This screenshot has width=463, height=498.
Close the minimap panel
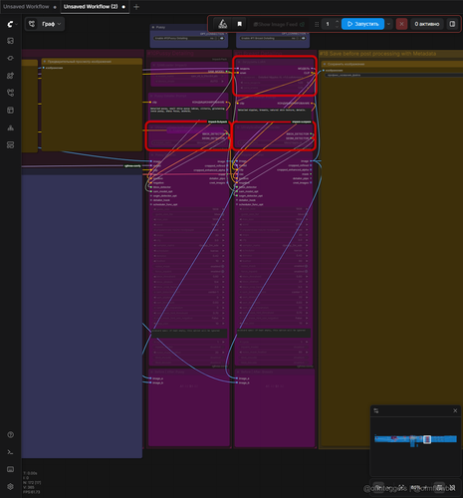[455, 410]
